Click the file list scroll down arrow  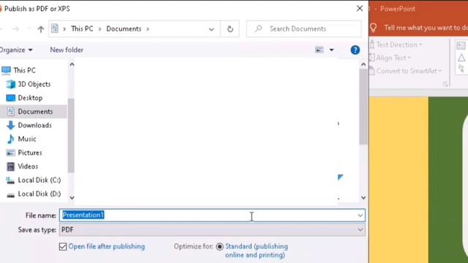[x=363, y=197]
